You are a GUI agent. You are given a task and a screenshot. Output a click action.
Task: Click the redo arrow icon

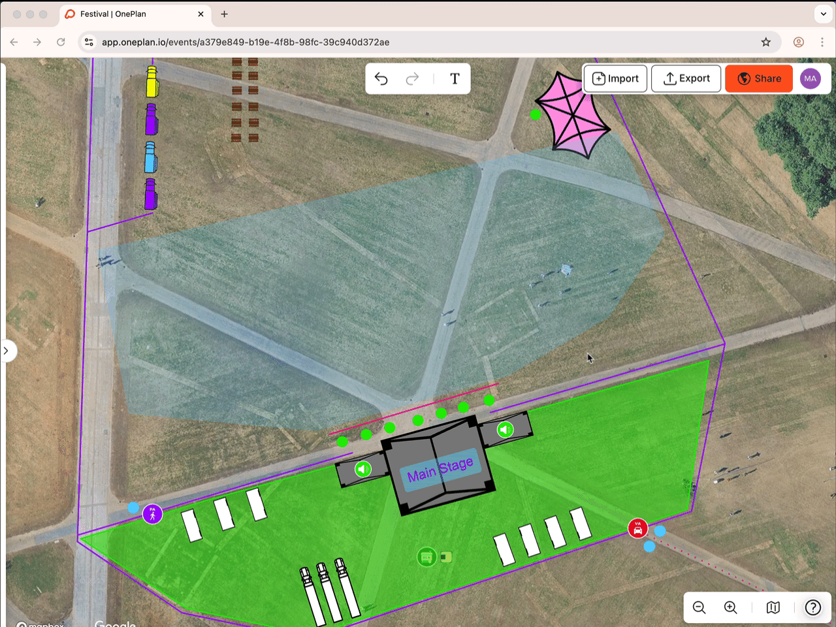tap(412, 79)
